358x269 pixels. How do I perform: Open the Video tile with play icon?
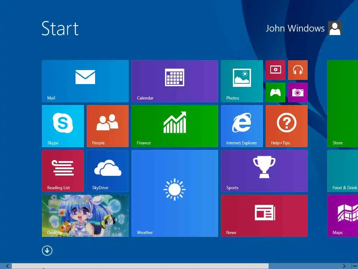[275, 70]
